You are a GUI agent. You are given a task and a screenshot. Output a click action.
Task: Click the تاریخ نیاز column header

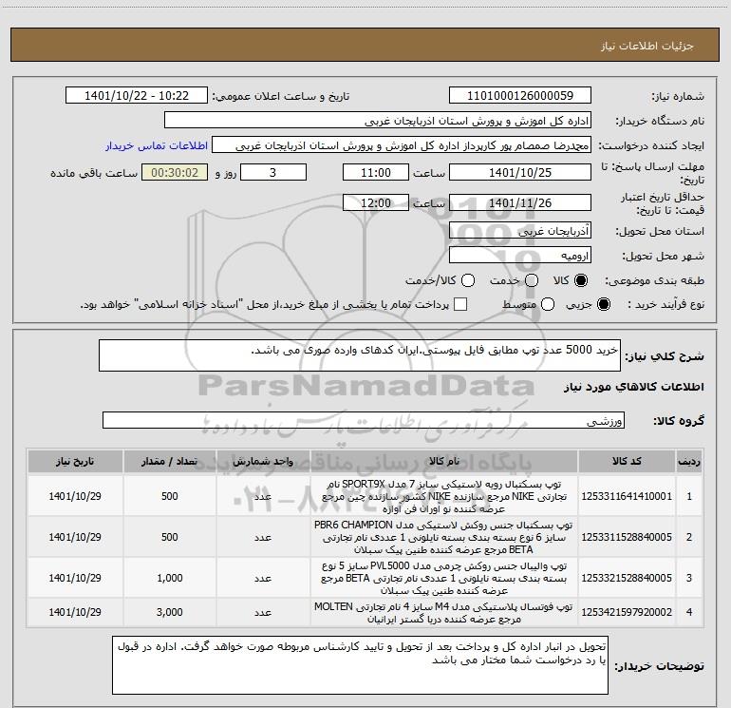coord(75,462)
